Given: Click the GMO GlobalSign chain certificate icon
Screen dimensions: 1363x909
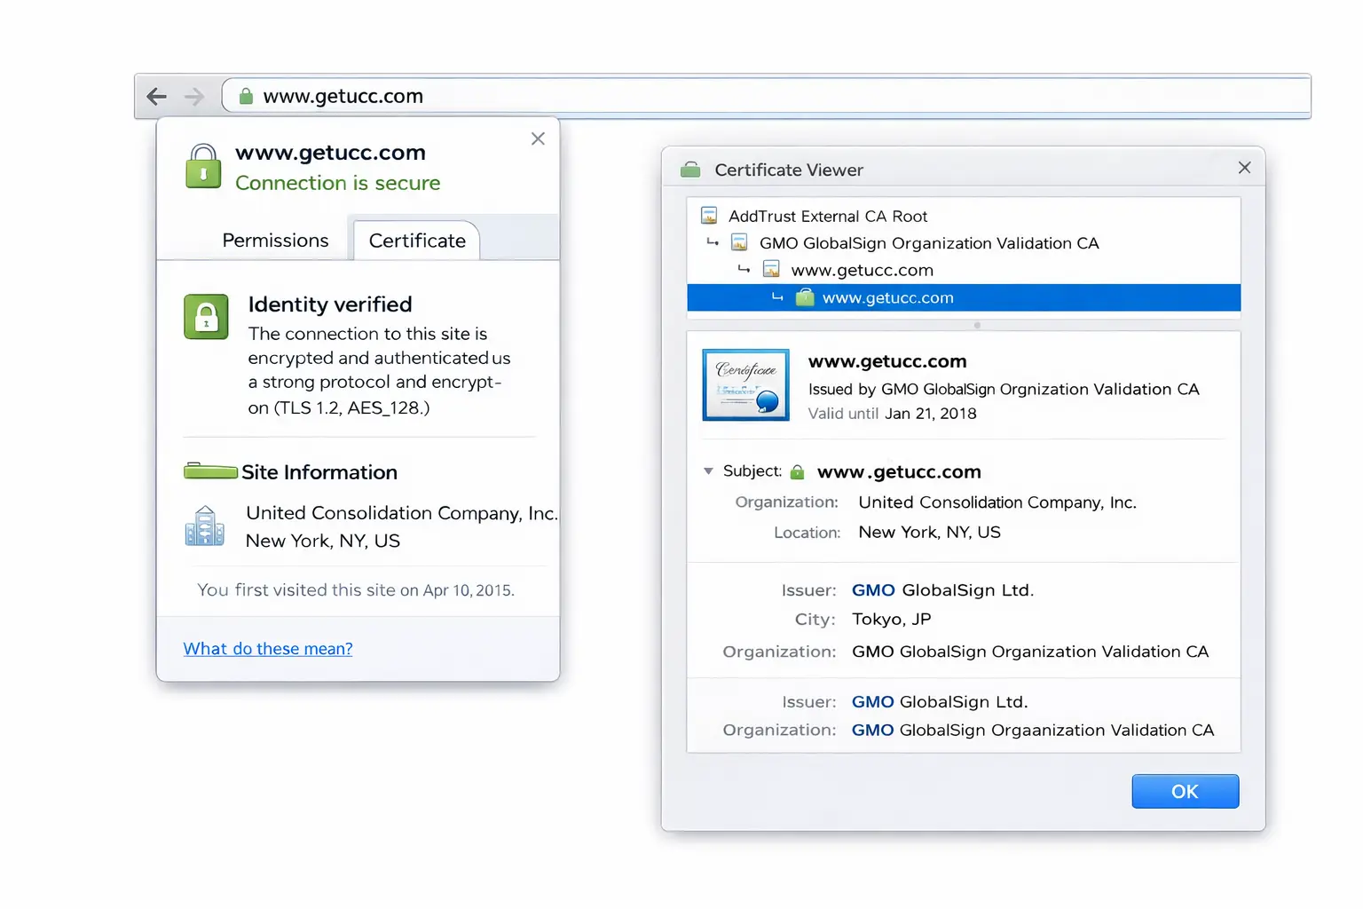Looking at the screenshot, I should click(739, 242).
